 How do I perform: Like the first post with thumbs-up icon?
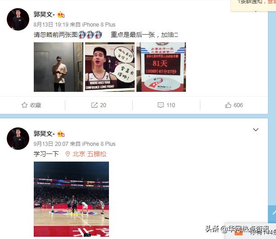pyautogui.click(x=228, y=105)
